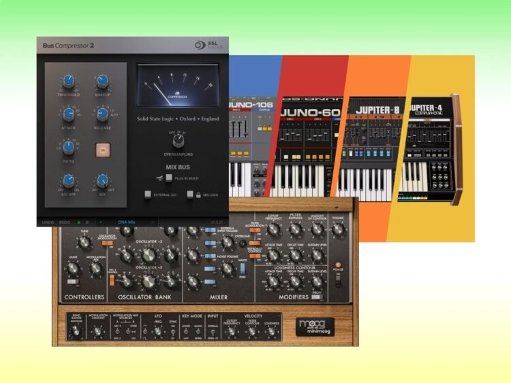Click the Modulation Mix knob
The height and width of the screenshot is (383, 511).
click(95, 269)
